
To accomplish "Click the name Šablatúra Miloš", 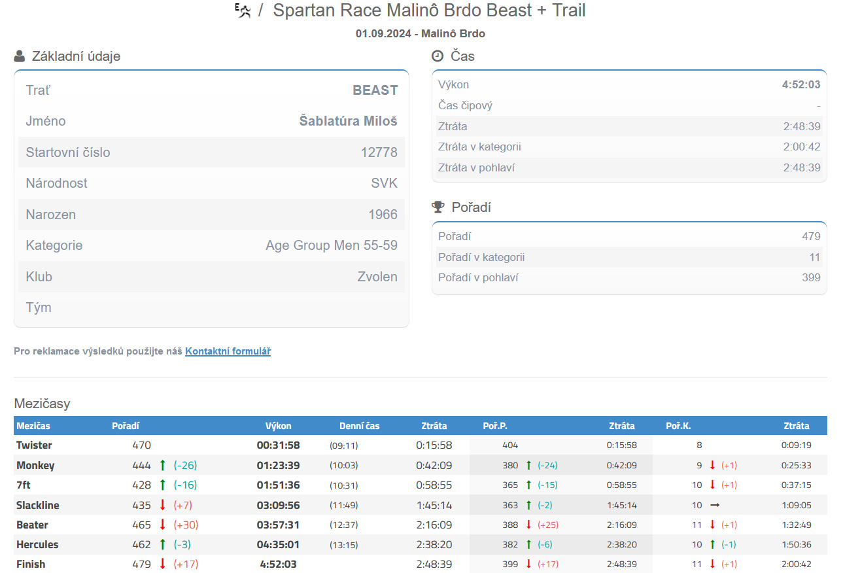I will (x=349, y=121).
